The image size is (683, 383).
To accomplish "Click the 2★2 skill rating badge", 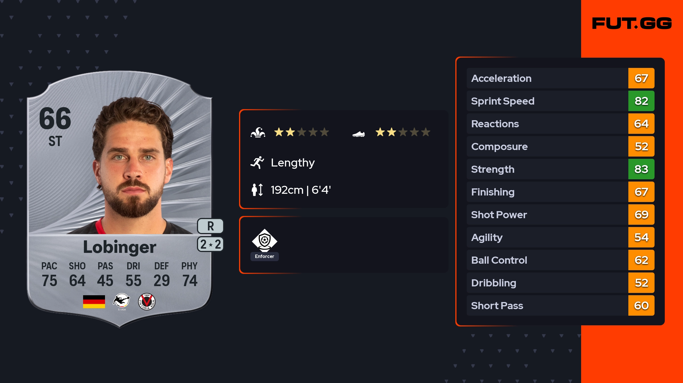I will tap(210, 244).
